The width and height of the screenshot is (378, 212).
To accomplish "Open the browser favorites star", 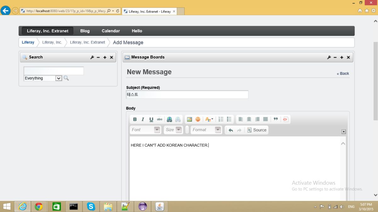I will (367, 11).
